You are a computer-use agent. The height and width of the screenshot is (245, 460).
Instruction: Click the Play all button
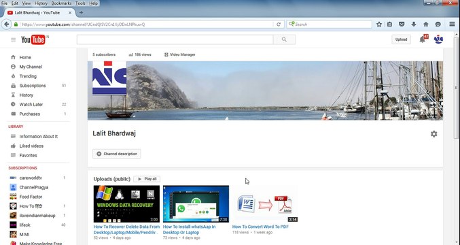(147, 178)
